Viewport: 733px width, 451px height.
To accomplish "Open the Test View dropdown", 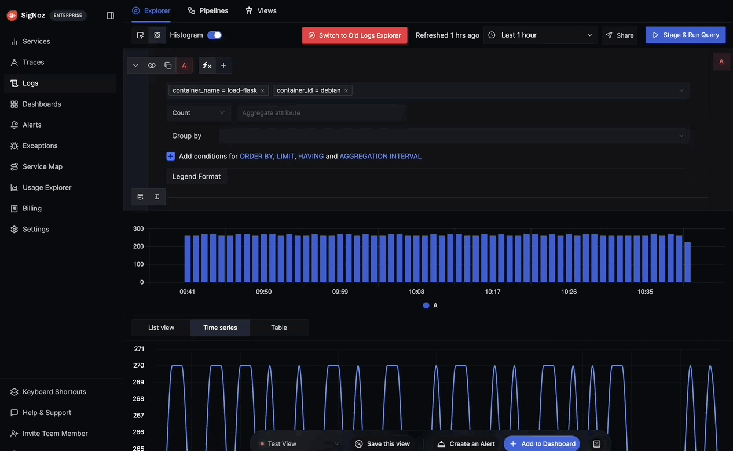I will [x=299, y=444].
